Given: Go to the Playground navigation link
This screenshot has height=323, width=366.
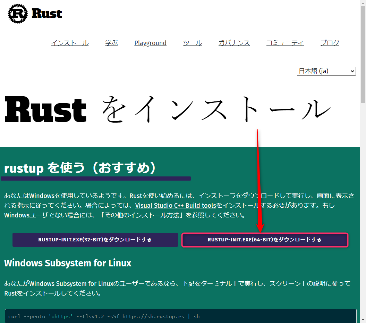Looking at the screenshot, I should pos(150,43).
